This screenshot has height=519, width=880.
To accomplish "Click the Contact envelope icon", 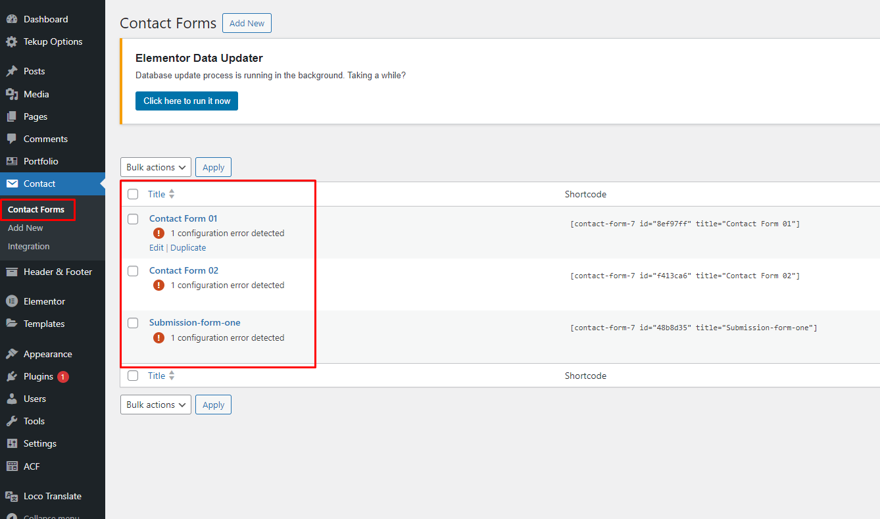I will 12,184.
